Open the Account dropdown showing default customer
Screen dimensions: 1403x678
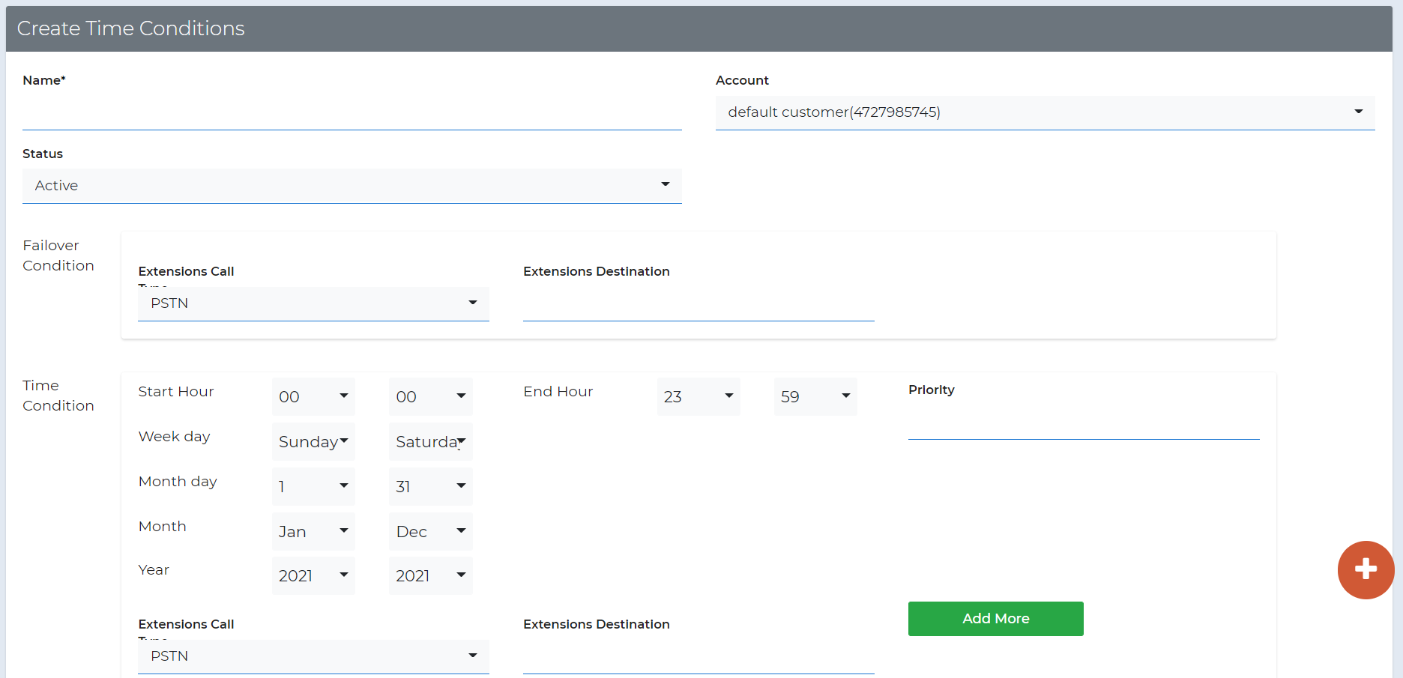(x=1045, y=112)
